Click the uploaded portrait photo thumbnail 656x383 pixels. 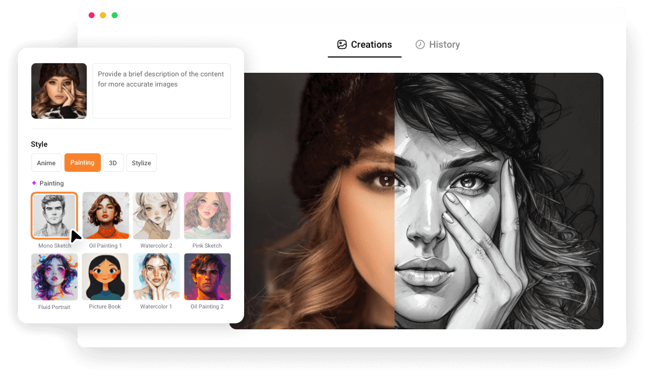point(59,91)
